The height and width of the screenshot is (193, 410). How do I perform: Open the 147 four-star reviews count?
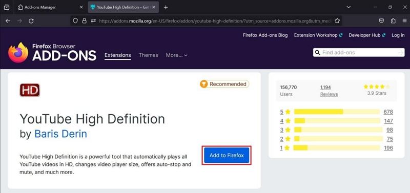coord(388,121)
